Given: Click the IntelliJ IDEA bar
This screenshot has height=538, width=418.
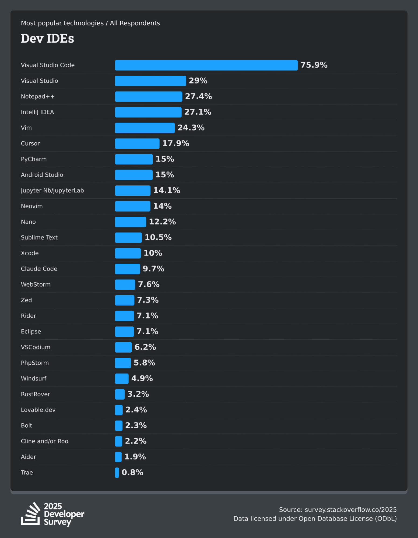Looking at the screenshot, I should tap(148, 112).
